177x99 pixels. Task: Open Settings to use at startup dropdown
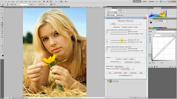coord(127,69)
